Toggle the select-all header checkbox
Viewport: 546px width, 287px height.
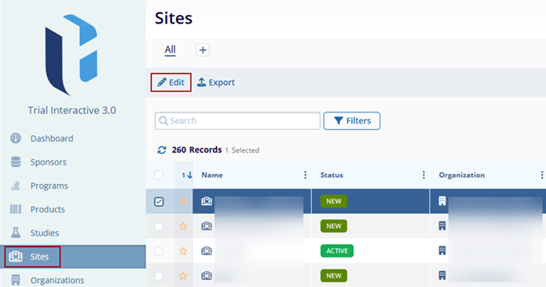(x=159, y=175)
